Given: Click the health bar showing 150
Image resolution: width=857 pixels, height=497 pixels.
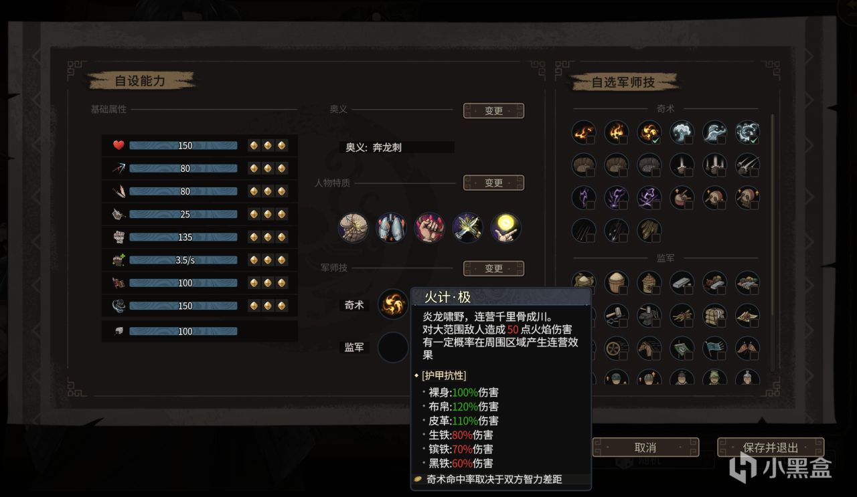Looking at the screenshot, I should 183,145.
